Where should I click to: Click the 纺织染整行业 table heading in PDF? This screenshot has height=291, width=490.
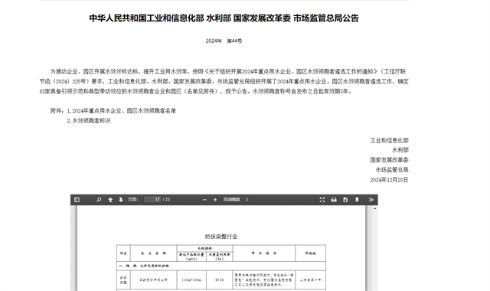pyautogui.click(x=221, y=237)
